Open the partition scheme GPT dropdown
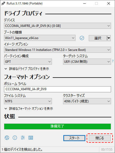The height and width of the screenshot is (153, 115). click(28, 61)
